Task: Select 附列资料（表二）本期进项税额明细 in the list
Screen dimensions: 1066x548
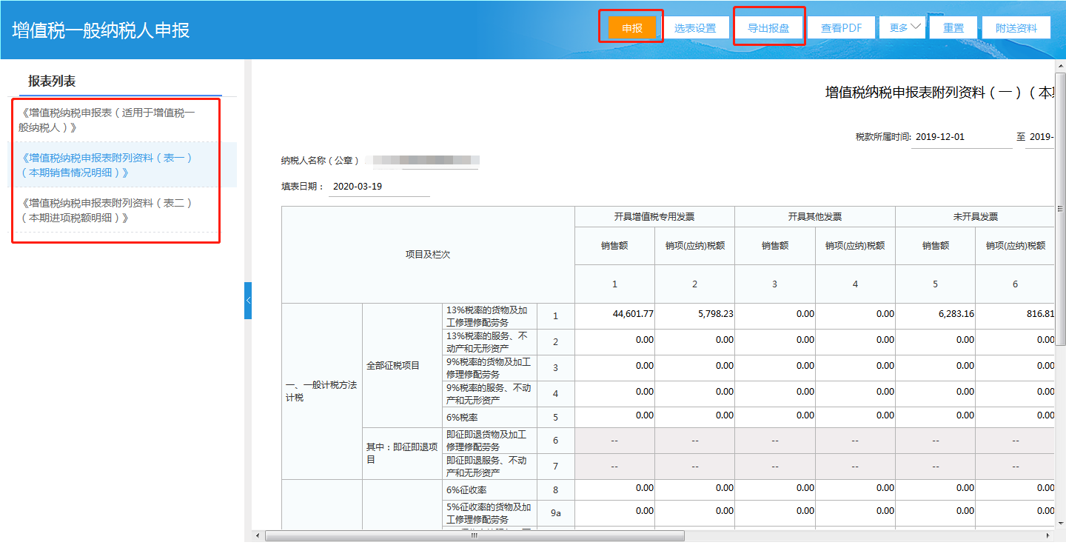Action: (108, 210)
